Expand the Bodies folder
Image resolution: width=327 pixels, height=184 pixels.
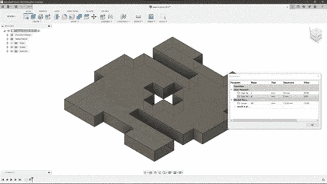[x=7, y=47]
